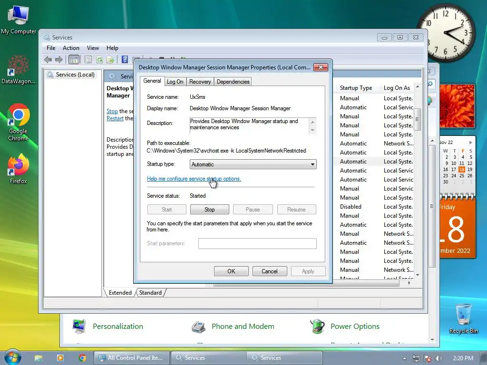The width and height of the screenshot is (487, 365).
Task: Open Chrome from the taskbar quick launch
Action: tap(82, 358)
